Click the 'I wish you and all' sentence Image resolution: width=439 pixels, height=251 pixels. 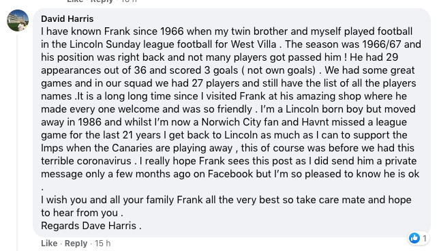226,200
